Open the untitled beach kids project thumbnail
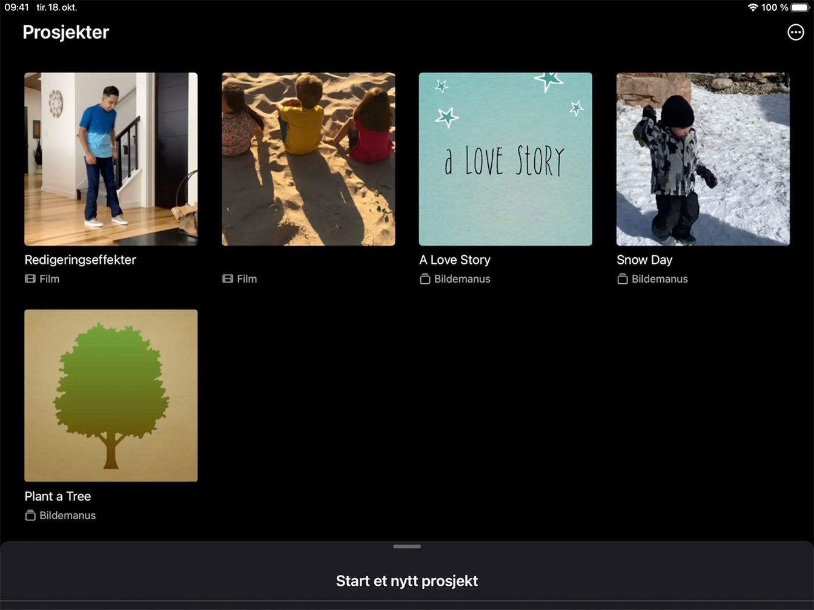Viewport: 814px width, 610px height. tap(308, 159)
